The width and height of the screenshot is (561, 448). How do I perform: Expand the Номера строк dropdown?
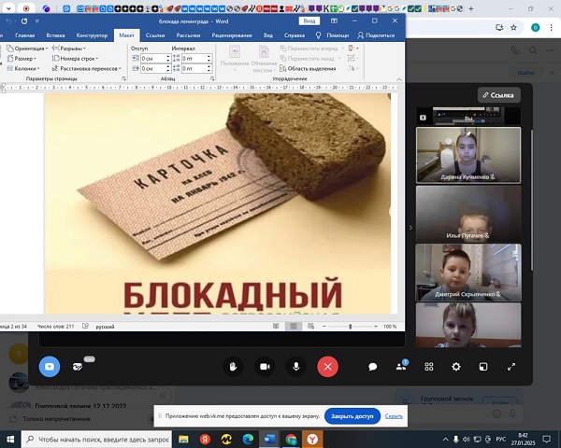(75, 58)
